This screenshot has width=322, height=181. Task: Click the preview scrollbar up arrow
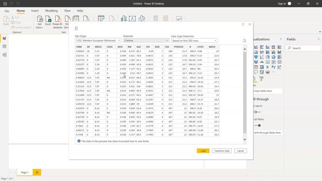coord(245,49)
